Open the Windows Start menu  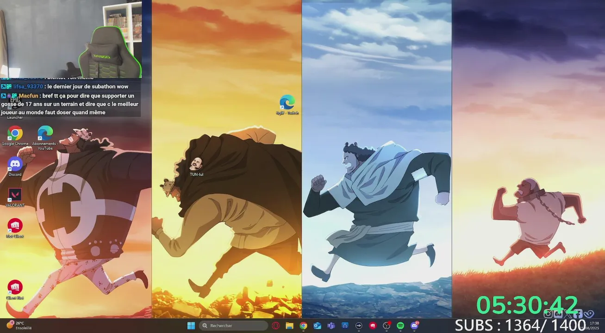click(191, 326)
